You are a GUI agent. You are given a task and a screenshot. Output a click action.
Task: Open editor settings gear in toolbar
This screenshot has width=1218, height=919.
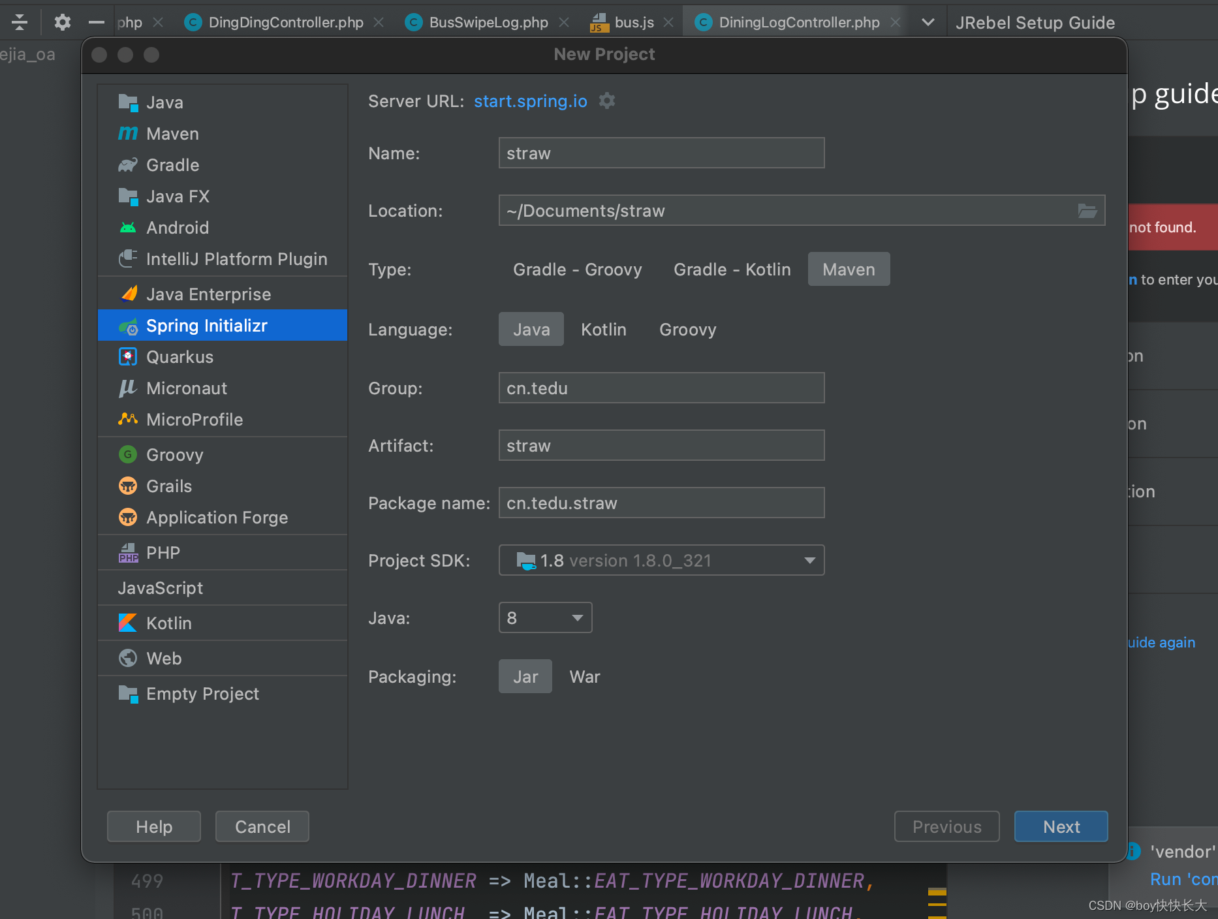tap(62, 22)
